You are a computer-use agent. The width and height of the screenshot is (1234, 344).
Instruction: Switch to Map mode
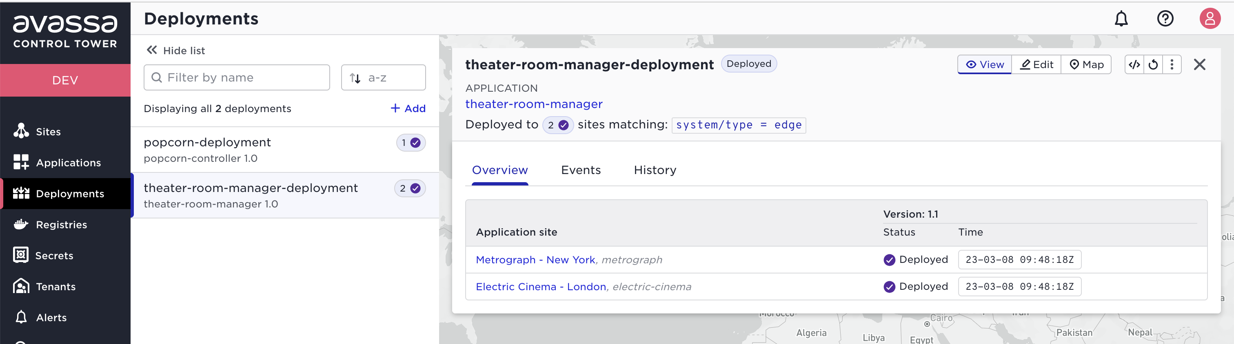(1086, 64)
